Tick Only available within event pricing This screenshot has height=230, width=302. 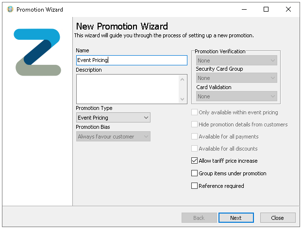pos(195,112)
